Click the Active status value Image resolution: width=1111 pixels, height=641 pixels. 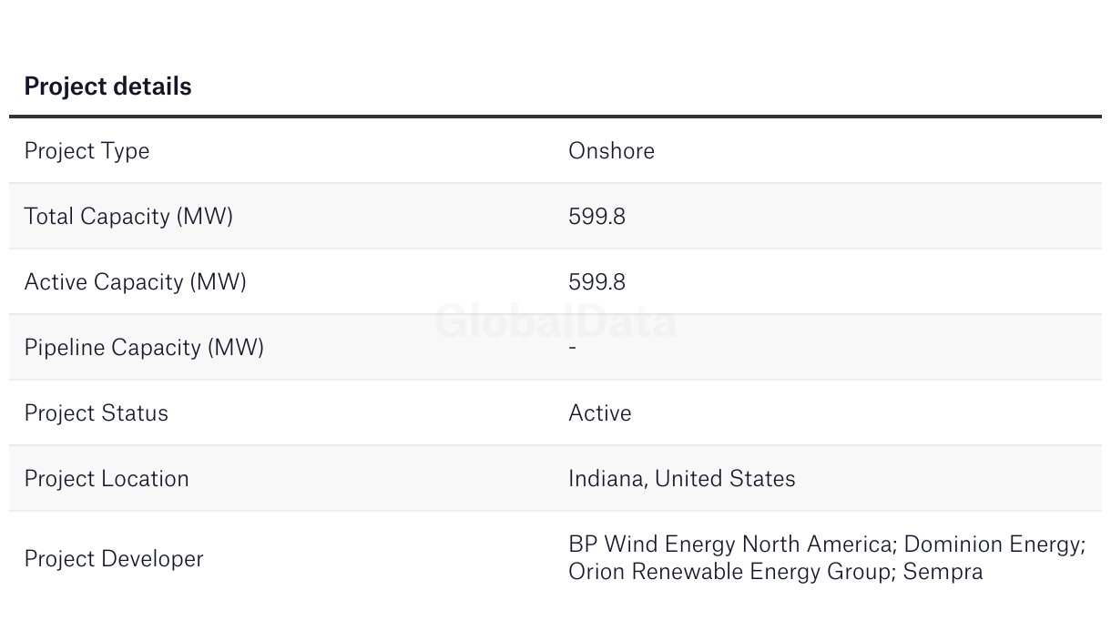click(599, 413)
